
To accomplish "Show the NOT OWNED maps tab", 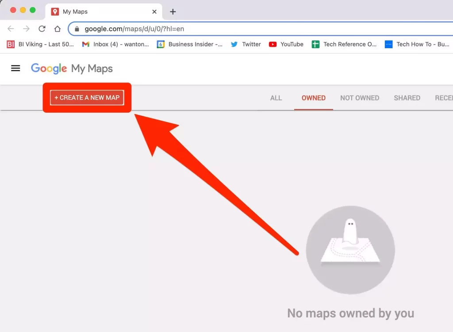I will pos(360,98).
